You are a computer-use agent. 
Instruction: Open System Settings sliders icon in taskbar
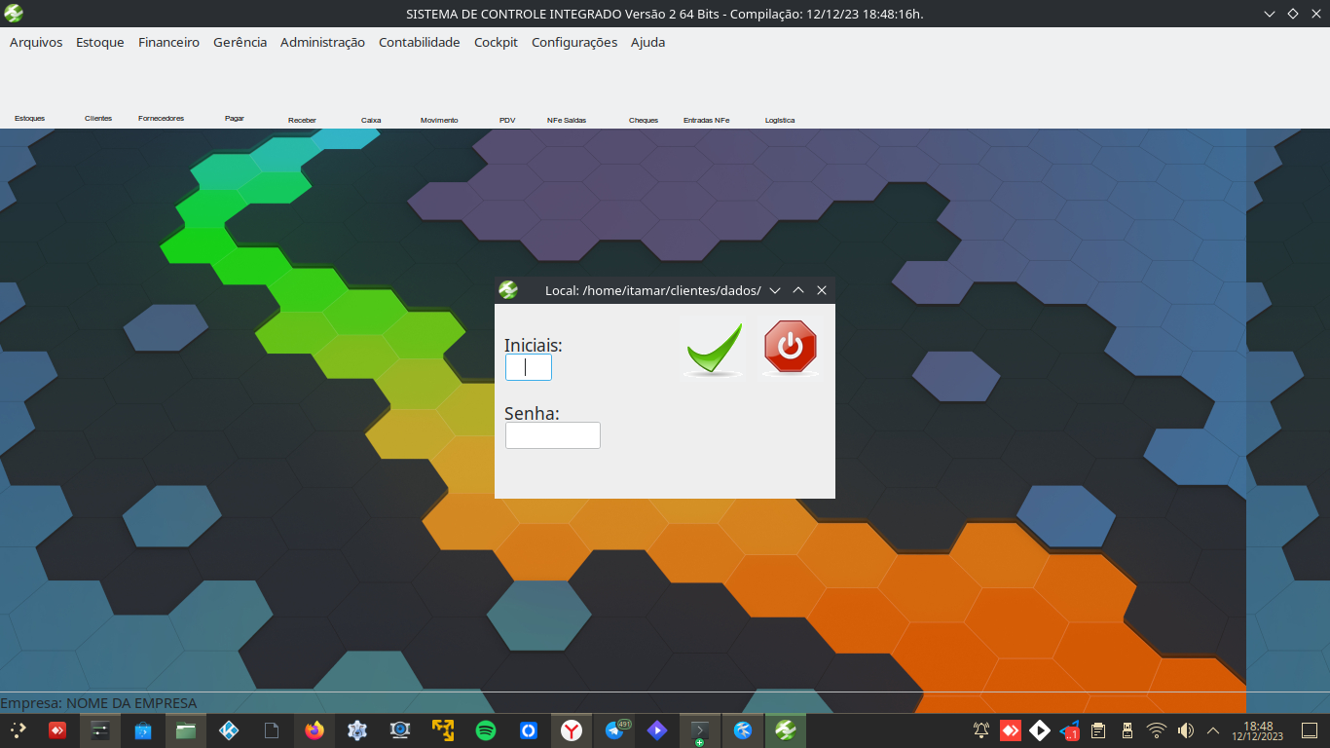pos(99,729)
